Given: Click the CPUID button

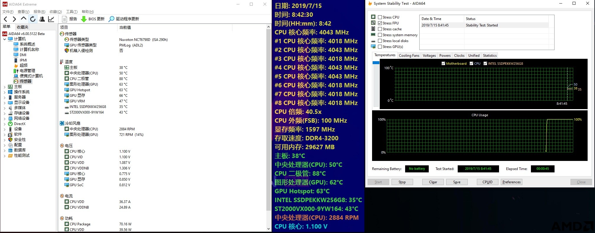Looking at the screenshot, I should [x=488, y=182].
